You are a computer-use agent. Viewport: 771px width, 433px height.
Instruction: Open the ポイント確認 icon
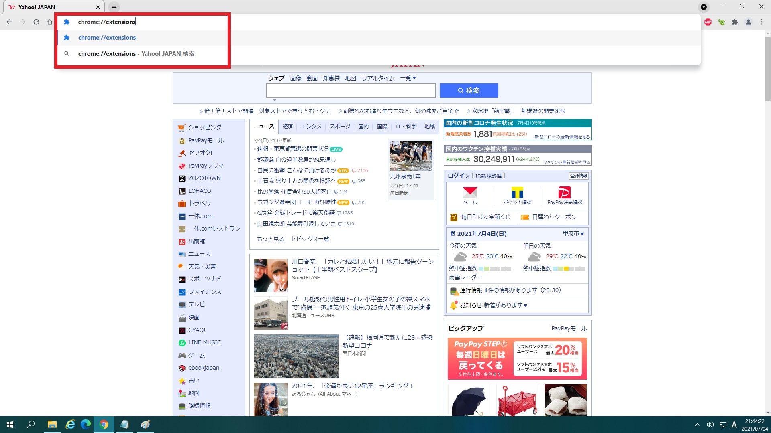(517, 196)
